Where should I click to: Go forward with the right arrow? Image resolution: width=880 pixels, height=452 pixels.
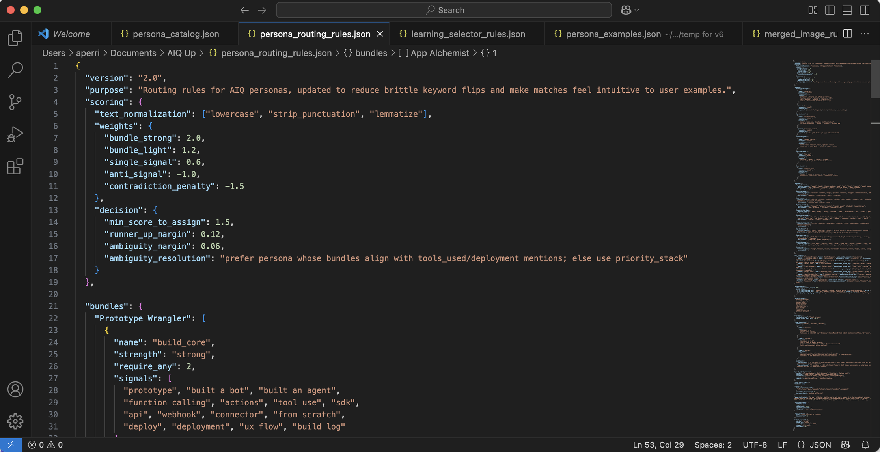click(x=262, y=10)
